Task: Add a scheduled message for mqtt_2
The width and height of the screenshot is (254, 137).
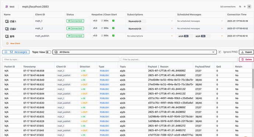Action: pyautogui.click(x=222, y=28)
